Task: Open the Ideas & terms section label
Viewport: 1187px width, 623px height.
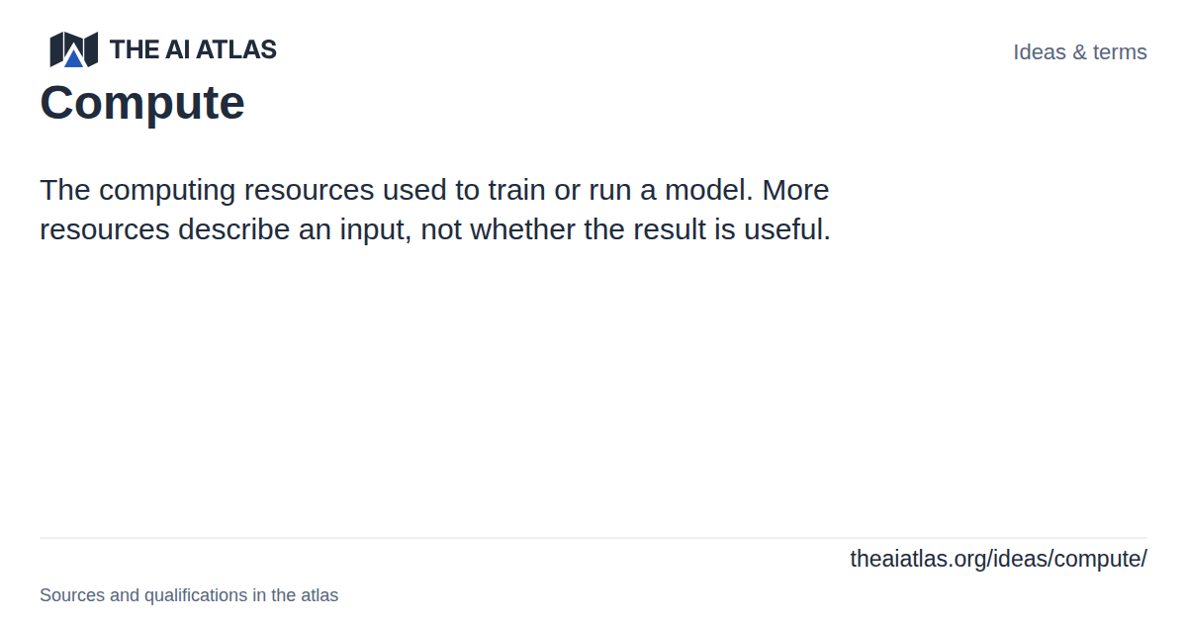Action: 1080,52
